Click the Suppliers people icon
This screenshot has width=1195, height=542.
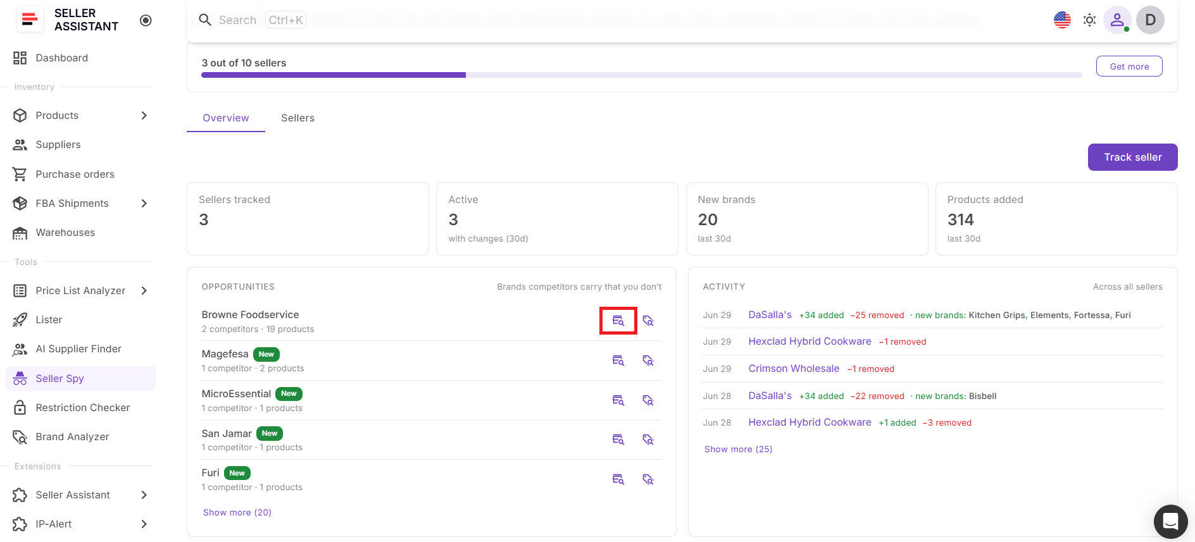click(x=20, y=145)
